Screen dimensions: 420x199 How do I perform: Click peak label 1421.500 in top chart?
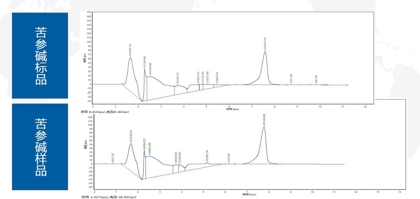(291, 79)
